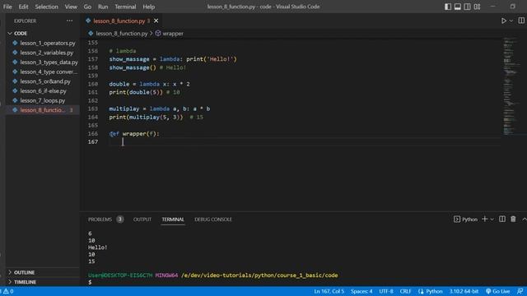The image size is (527, 296).
Task: Switch to PROBLEMS panel tab
Action: 100,220
